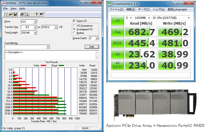Open the Help menu in ATTO
The width and height of the screenshot is (208, 132).
pos(22,9)
